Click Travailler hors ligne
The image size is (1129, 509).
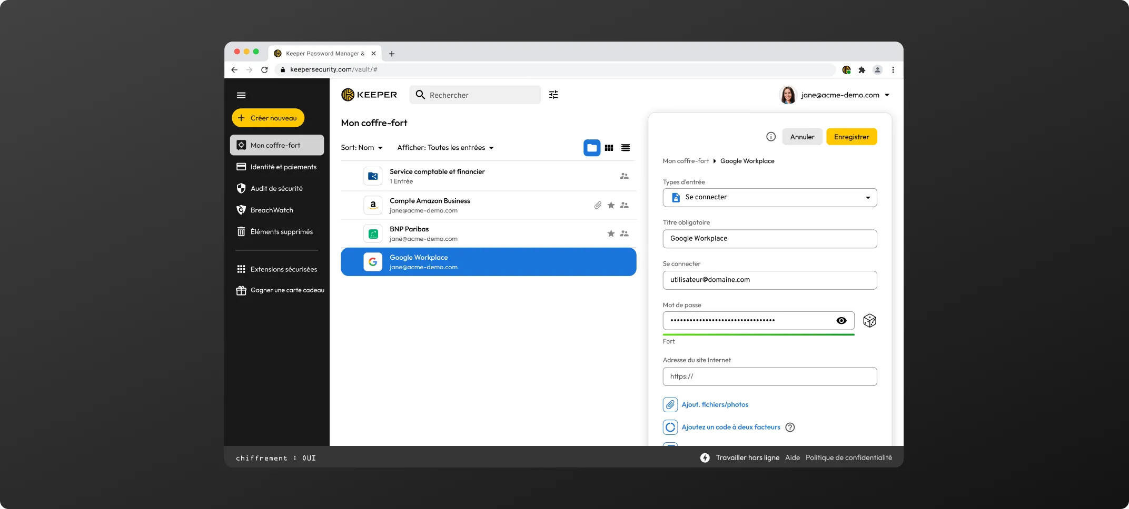tap(747, 457)
